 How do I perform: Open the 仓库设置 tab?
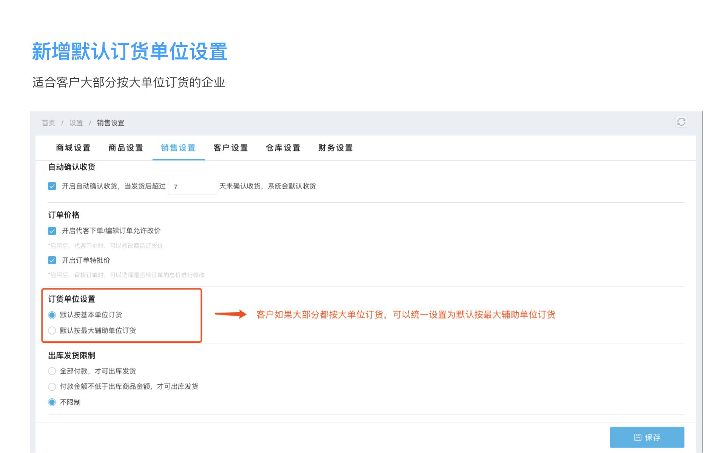point(283,148)
